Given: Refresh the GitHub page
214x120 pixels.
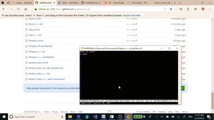Looking at the screenshot, I should point(18,9).
